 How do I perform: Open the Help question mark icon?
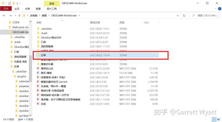[x=220, y=9]
